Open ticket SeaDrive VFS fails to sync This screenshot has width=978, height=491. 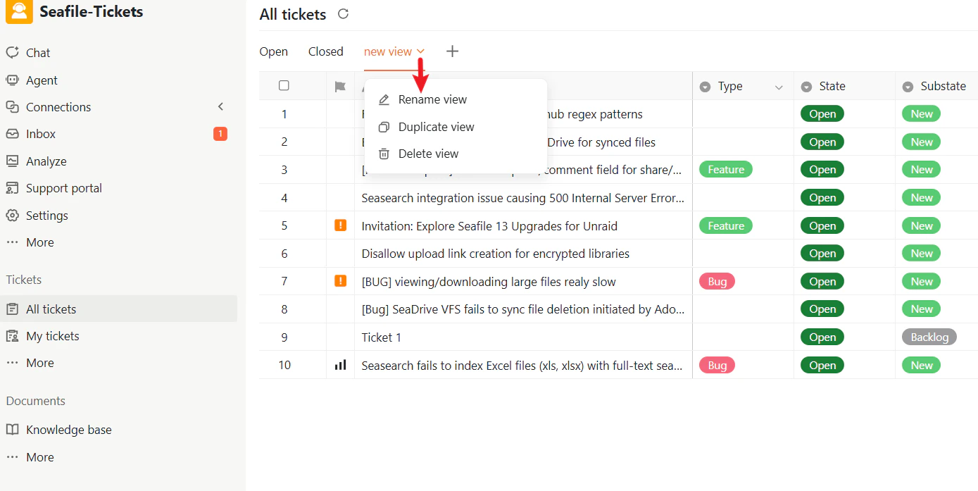523,309
